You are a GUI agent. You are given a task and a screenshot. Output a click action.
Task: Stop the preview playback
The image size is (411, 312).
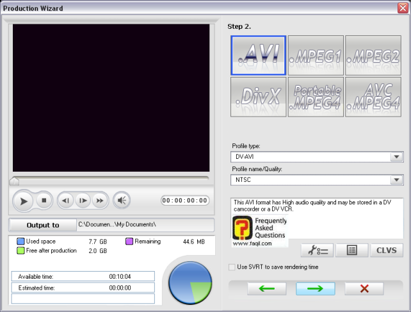[x=44, y=201]
